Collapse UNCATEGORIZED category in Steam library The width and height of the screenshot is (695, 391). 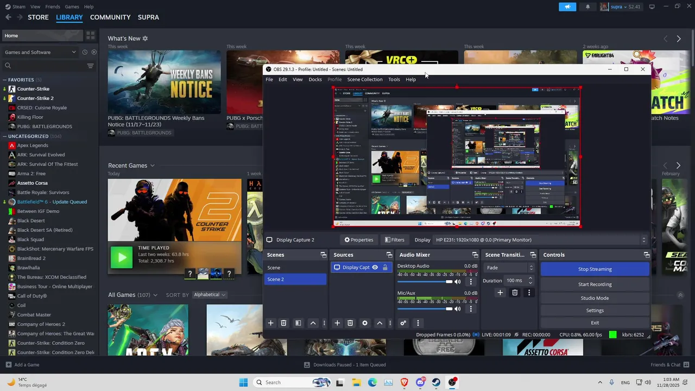[x=5, y=136]
